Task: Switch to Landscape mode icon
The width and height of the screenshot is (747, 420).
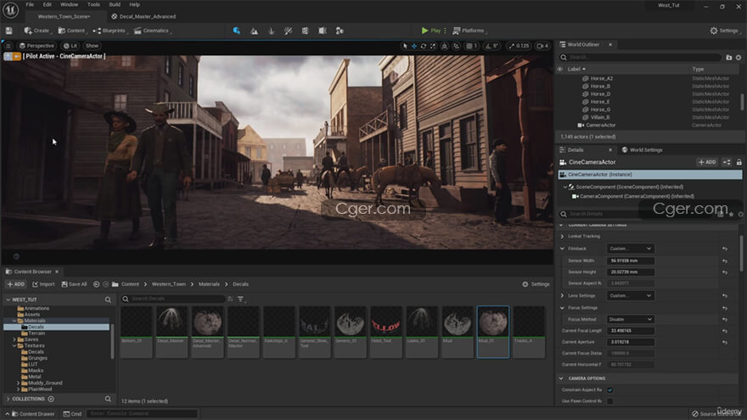Action: click(x=254, y=31)
